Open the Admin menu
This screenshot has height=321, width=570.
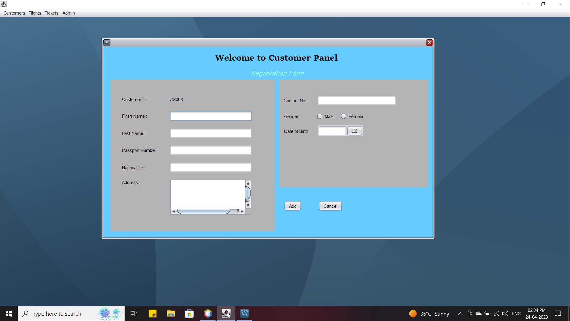tap(69, 13)
